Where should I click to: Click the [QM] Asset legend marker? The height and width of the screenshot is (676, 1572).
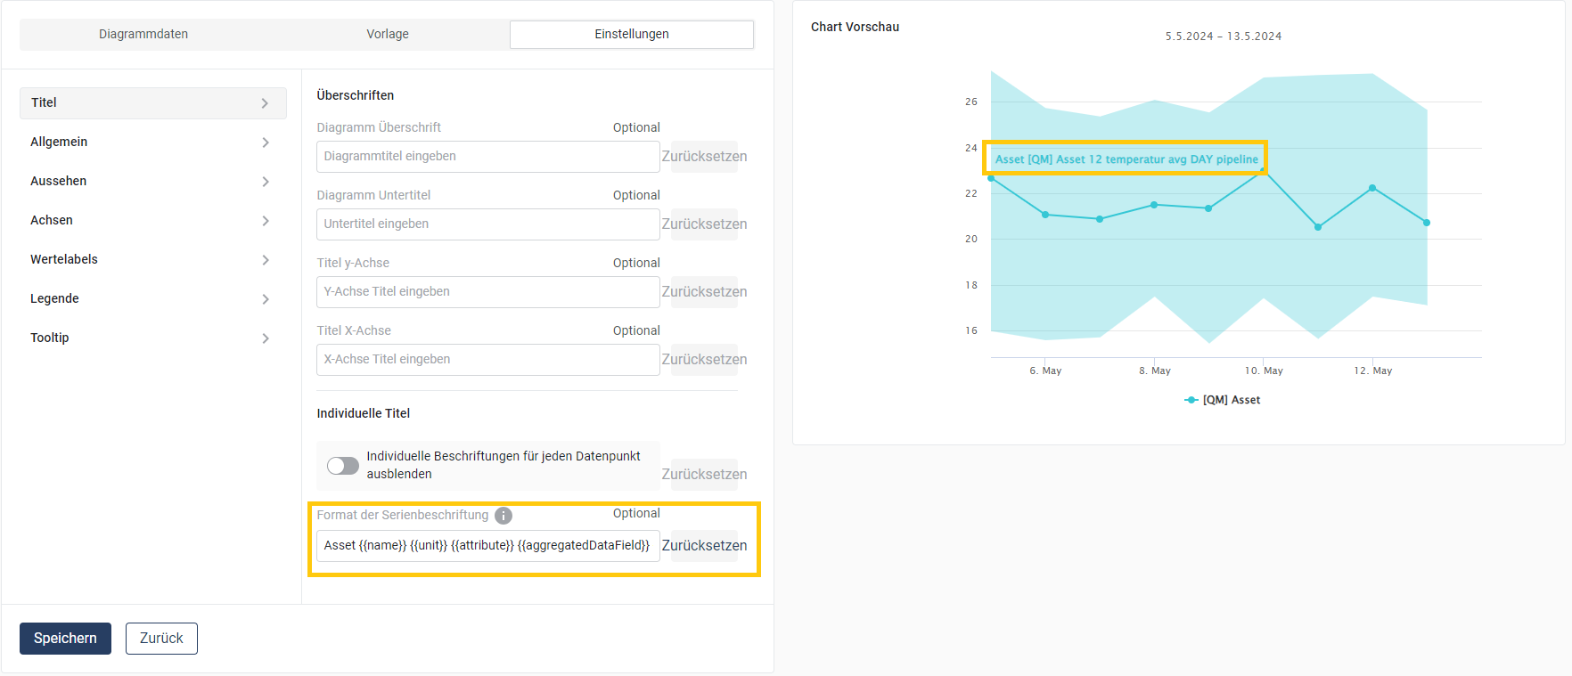click(1191, 400)
